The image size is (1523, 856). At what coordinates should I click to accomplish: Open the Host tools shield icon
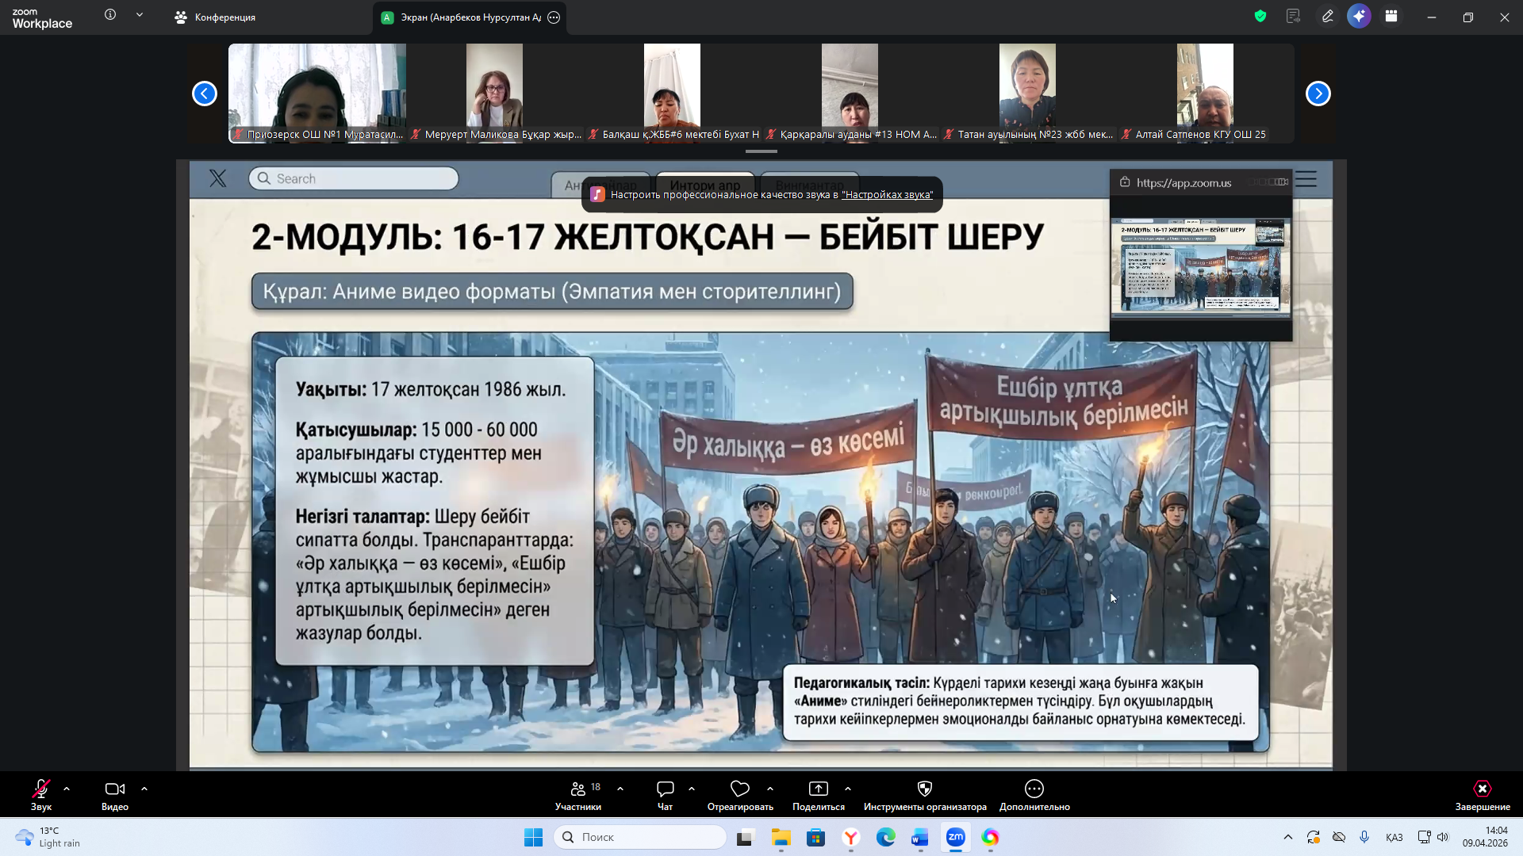(924, 789)
